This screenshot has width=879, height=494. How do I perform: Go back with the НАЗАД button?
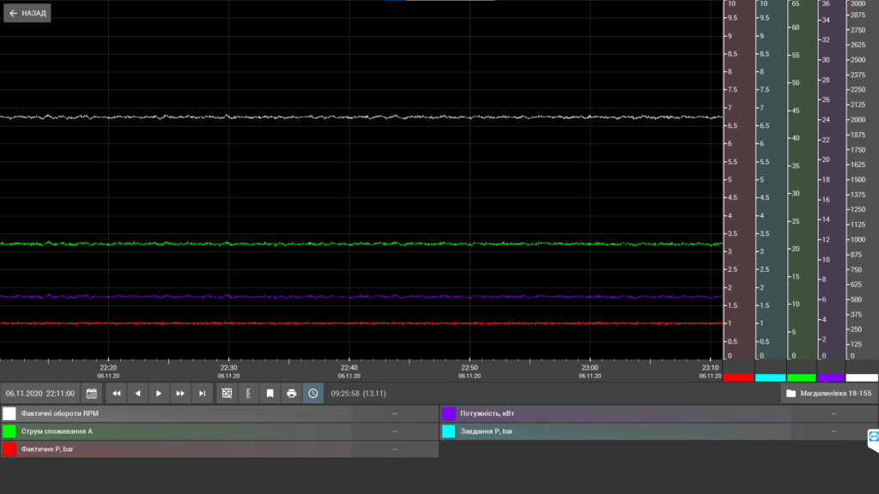tap(27, 13)
